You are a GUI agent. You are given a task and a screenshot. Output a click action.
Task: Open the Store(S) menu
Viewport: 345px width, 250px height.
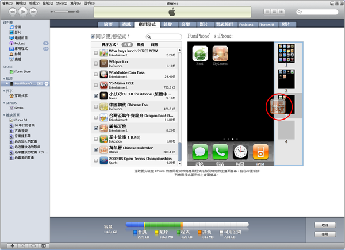coord(62,3)
